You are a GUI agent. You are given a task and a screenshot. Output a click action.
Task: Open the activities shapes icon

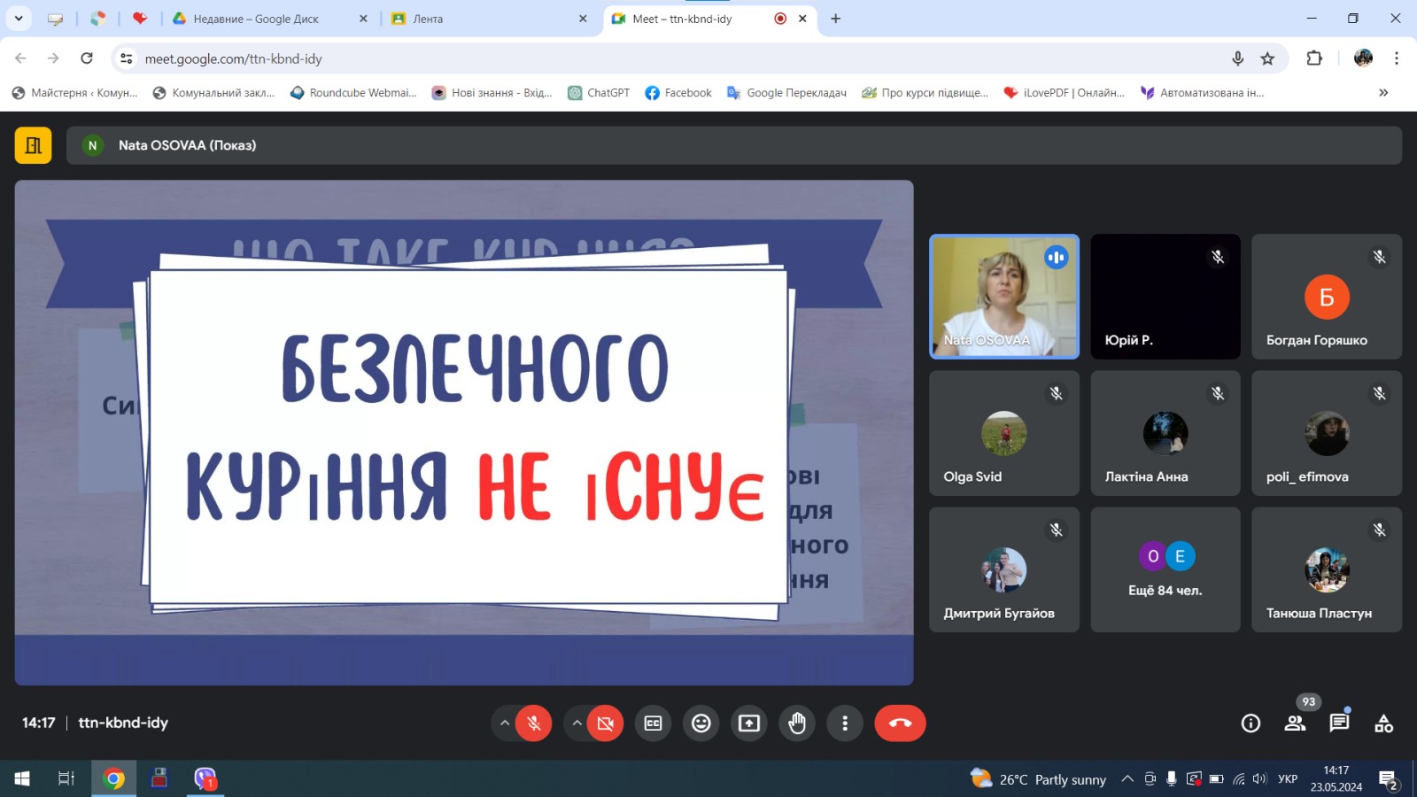pyautogui.click(x=1383, y=723)
